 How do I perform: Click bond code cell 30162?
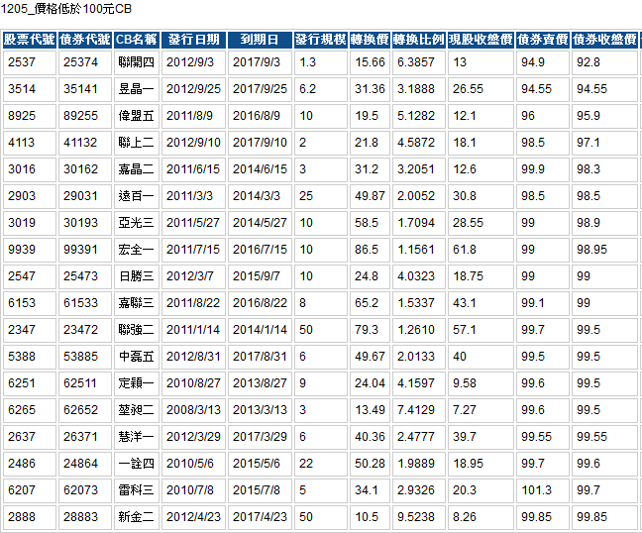coord(85,169)
